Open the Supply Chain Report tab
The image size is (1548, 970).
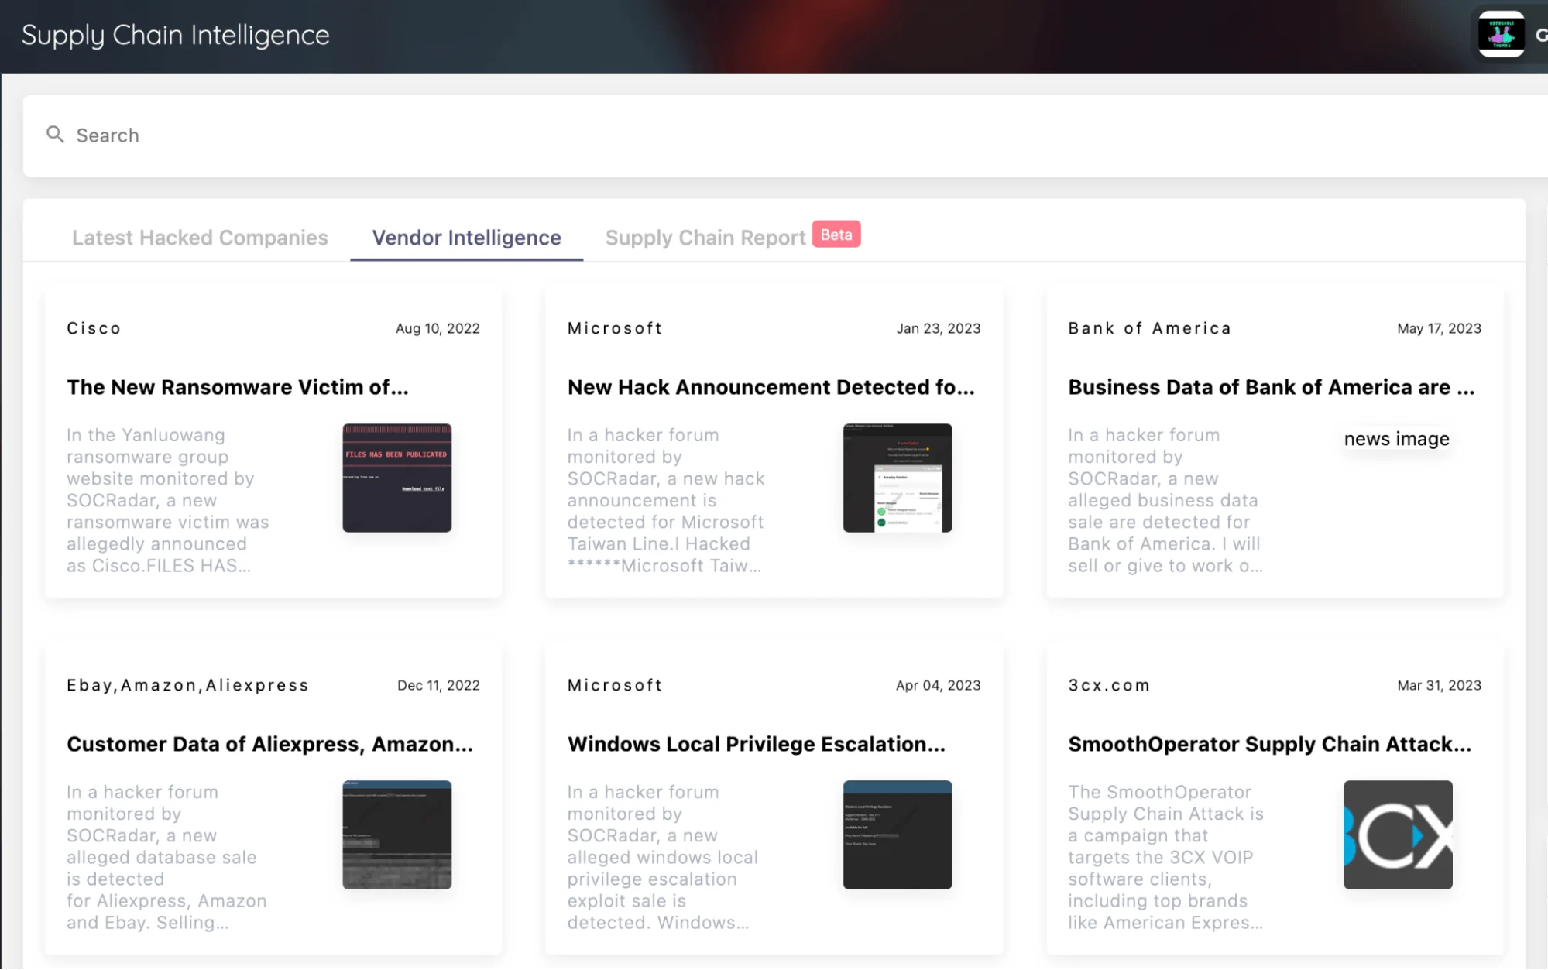coord(705,238)
